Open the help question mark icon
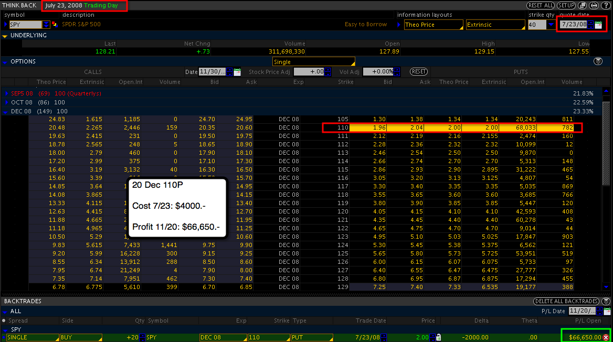The width and height of the screenshot is (613, 342). (x=606, y=5)
